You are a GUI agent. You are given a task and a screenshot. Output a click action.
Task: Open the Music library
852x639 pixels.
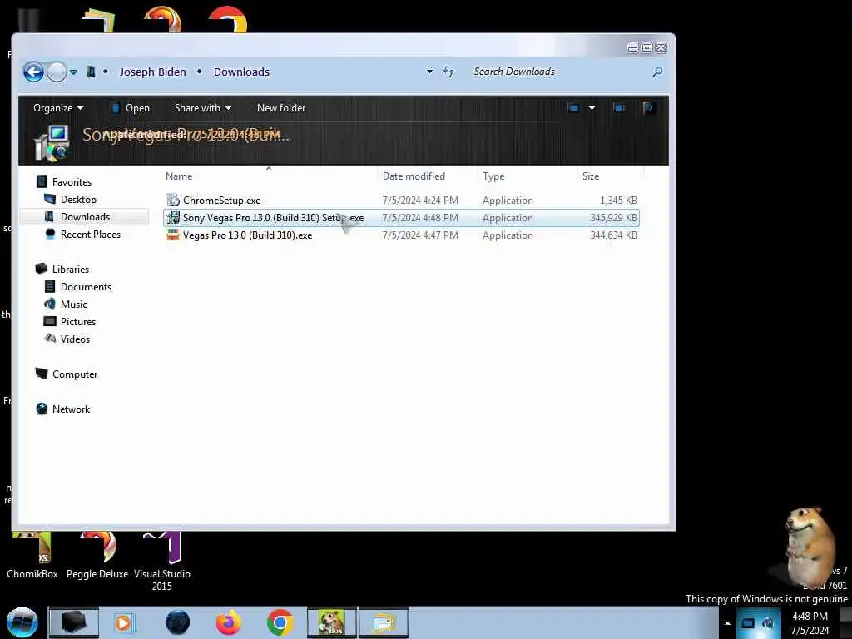pos(73,304)
